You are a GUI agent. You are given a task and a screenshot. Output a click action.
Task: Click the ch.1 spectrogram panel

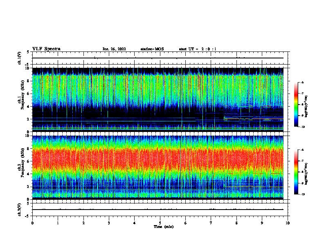tap(158, 100)
